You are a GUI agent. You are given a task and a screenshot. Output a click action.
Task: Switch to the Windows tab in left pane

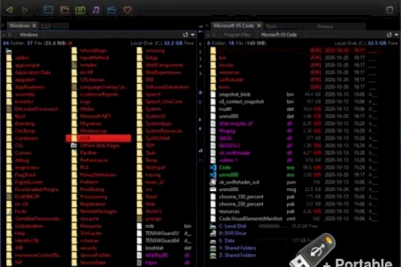(22, 25)
